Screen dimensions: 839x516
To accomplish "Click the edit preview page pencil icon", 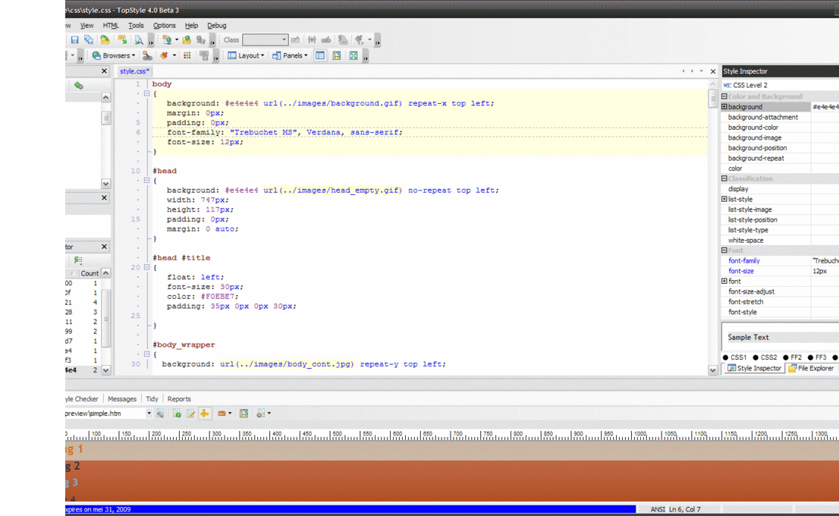I will point(190,414).
